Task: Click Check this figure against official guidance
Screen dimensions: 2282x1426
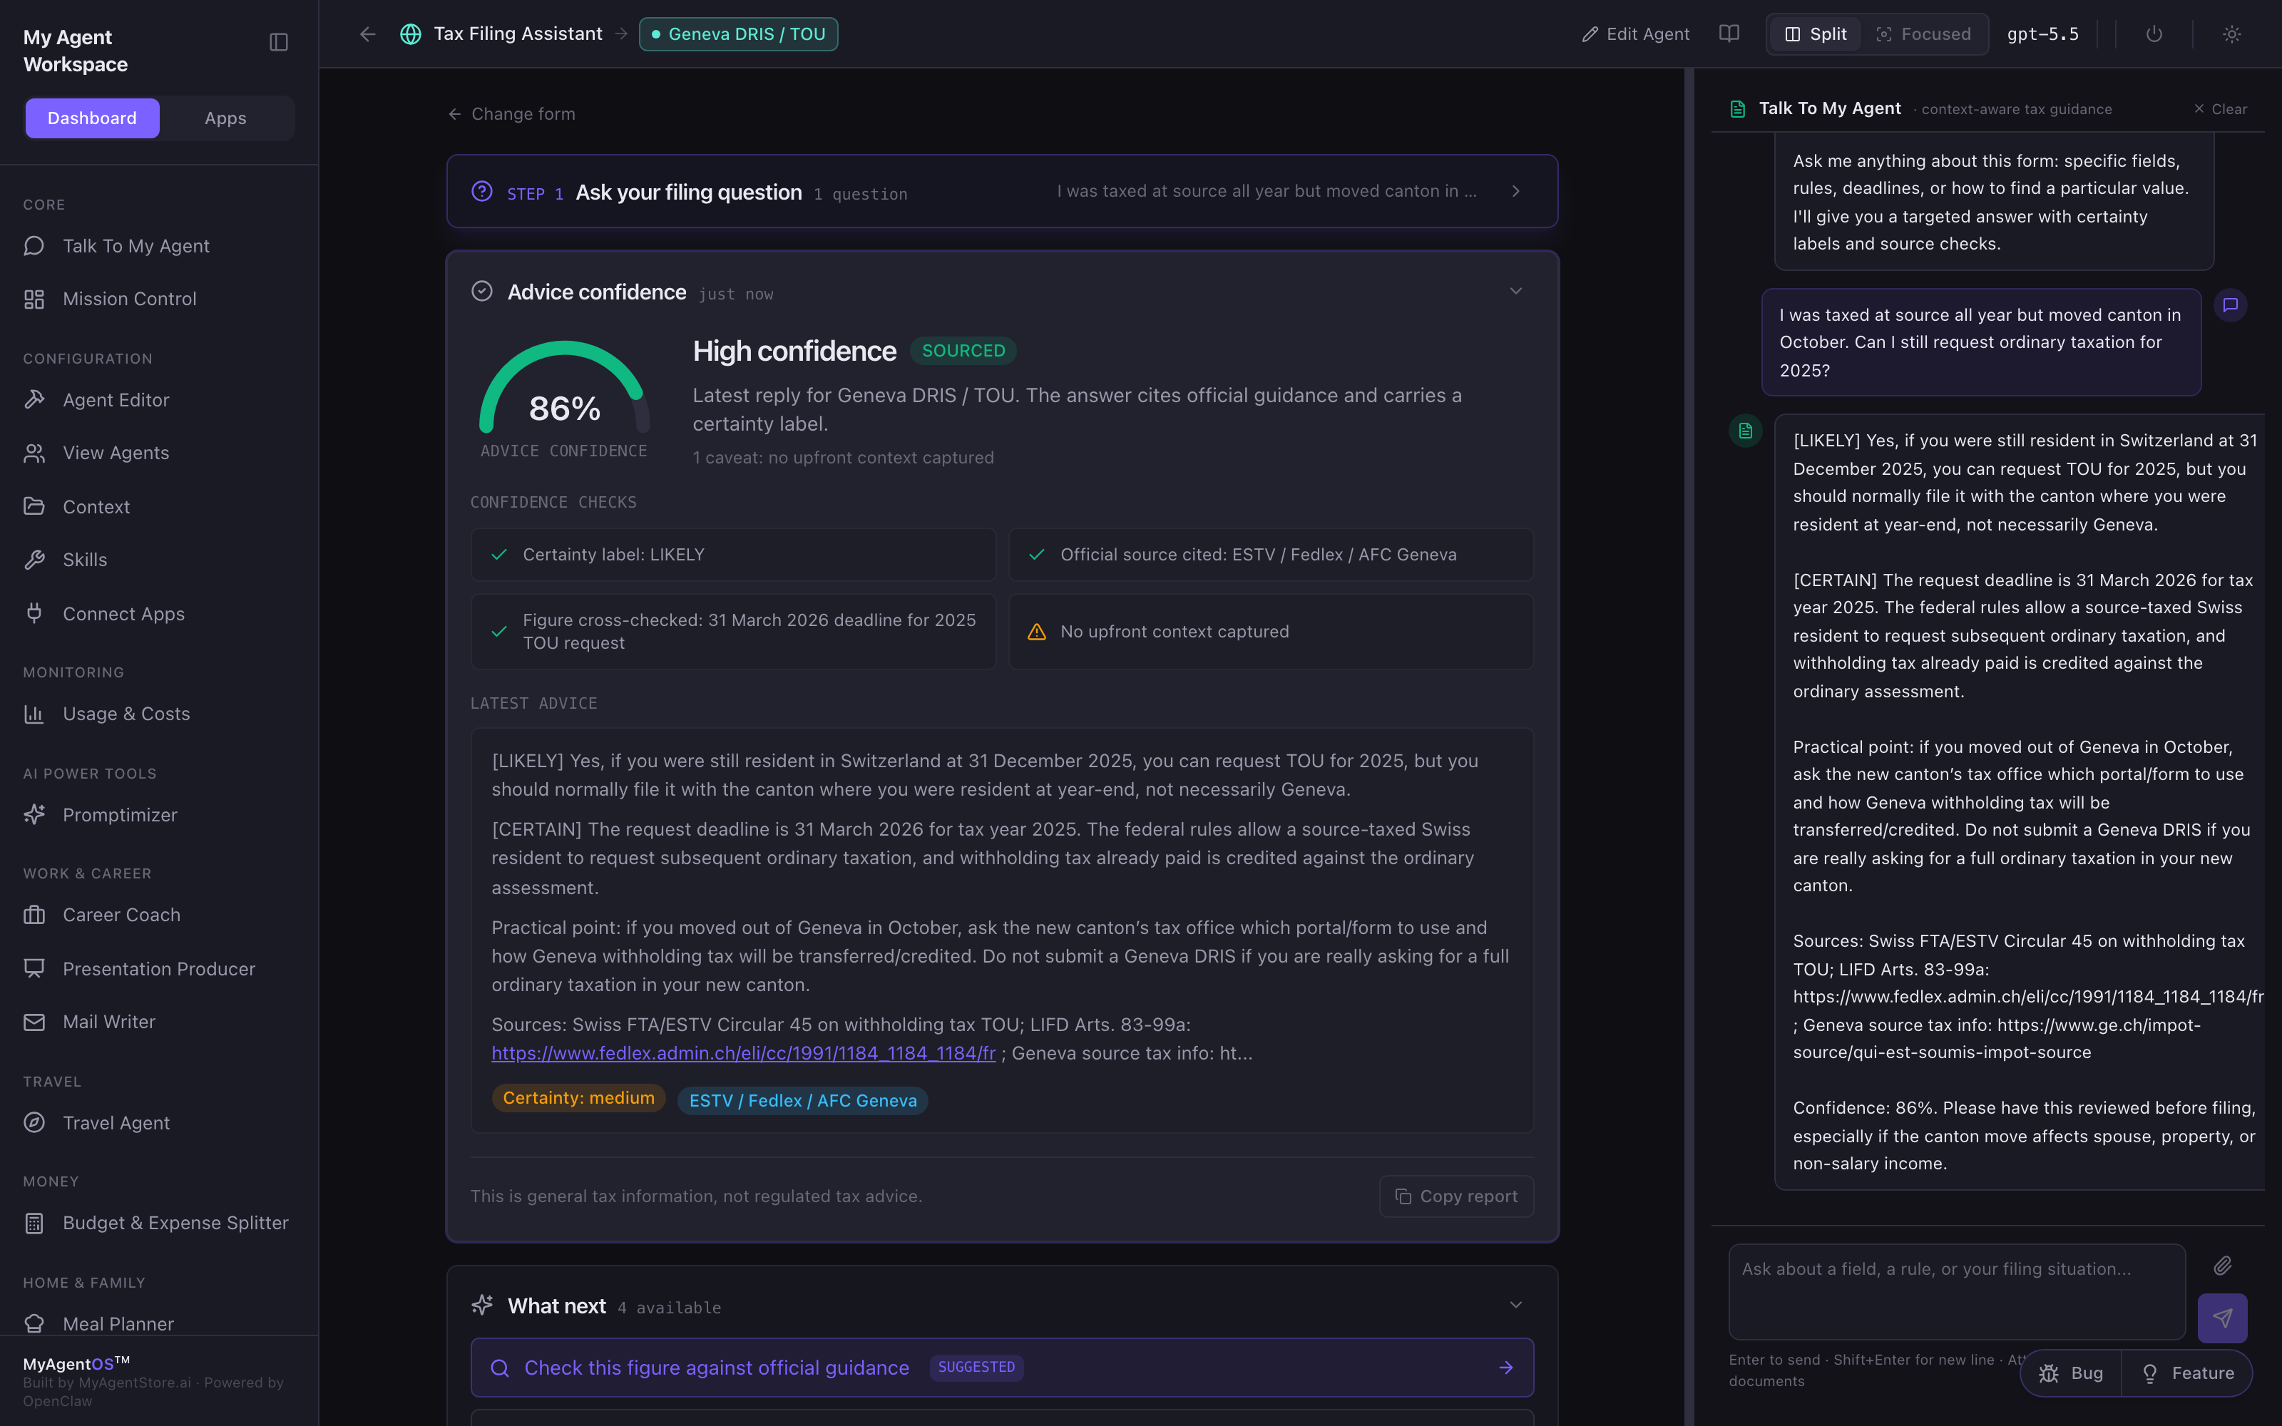Action: (x=1001, y=1368)
